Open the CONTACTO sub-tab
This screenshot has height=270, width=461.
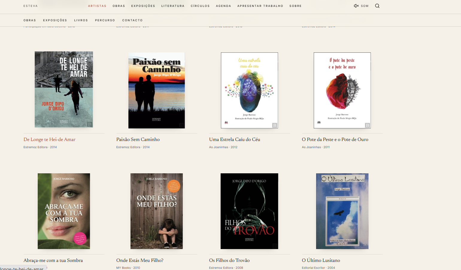click(x=133, y=20)
